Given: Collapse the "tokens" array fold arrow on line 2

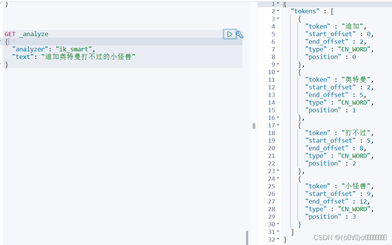Looking at the screenshot, I should click(278, 11).
